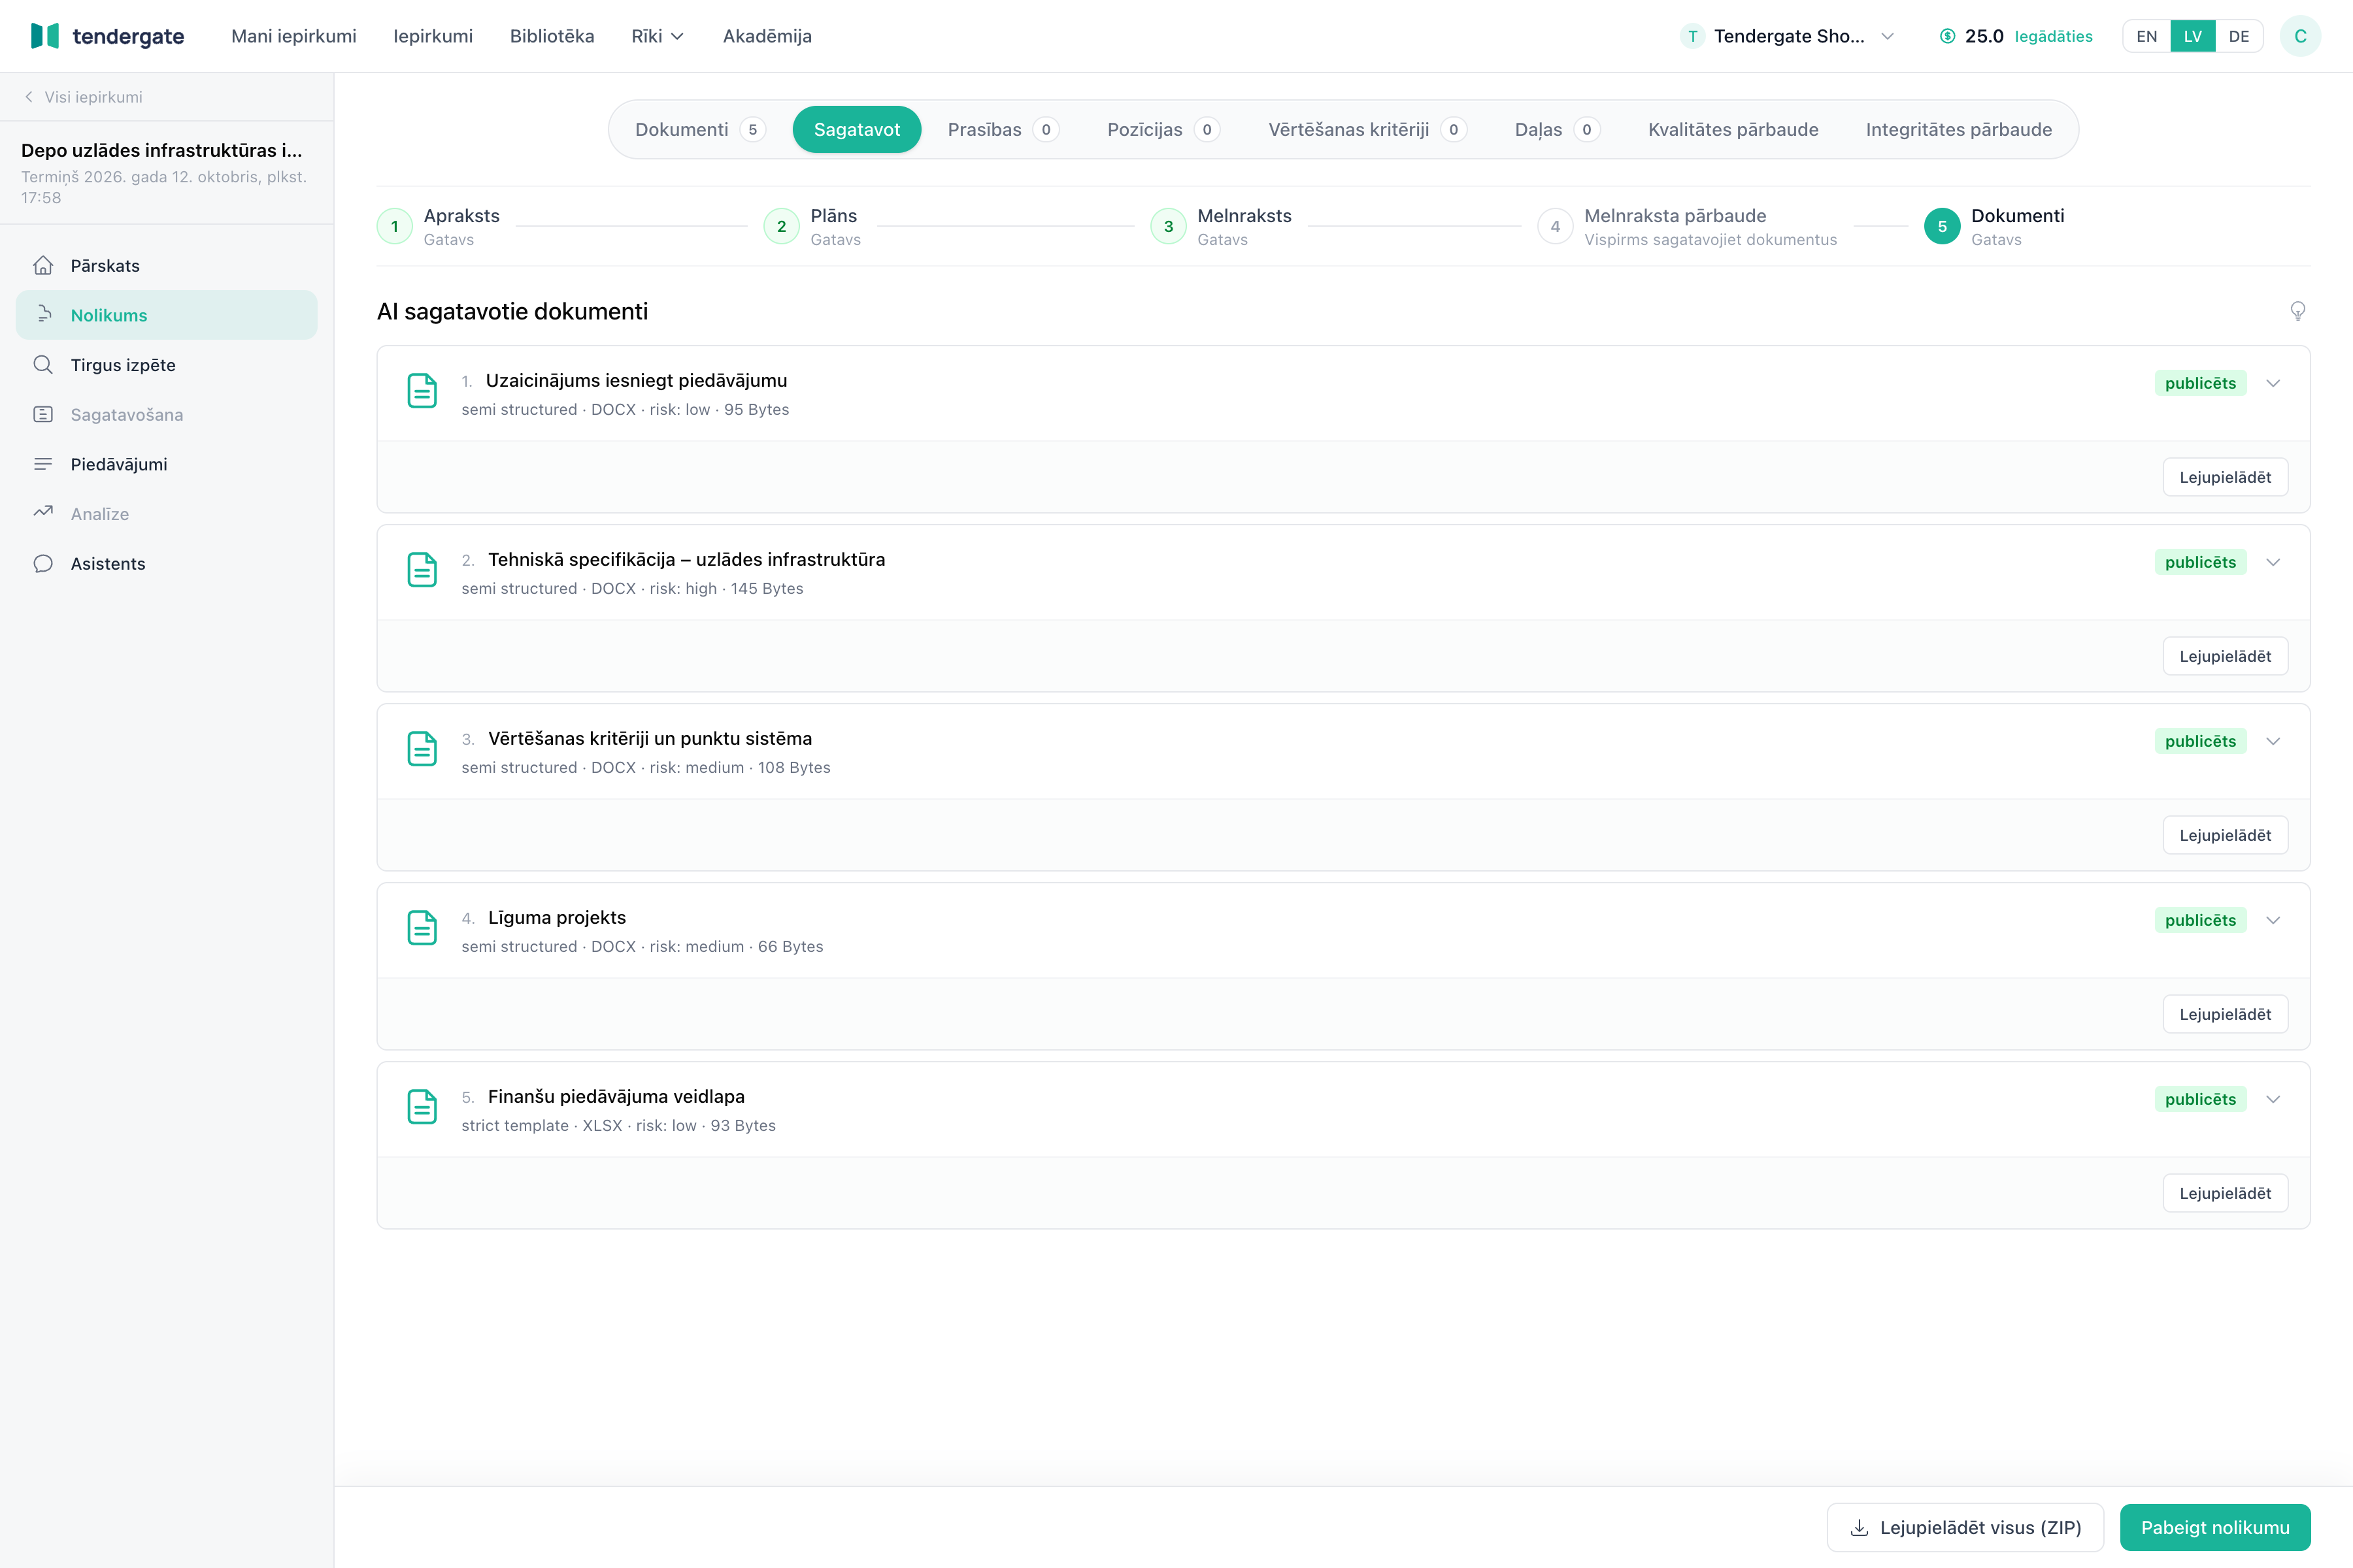Screen dimensions: 2353x1568
Task: Click the Tehniskā specifikācija document icon
Action: point(422,569)
